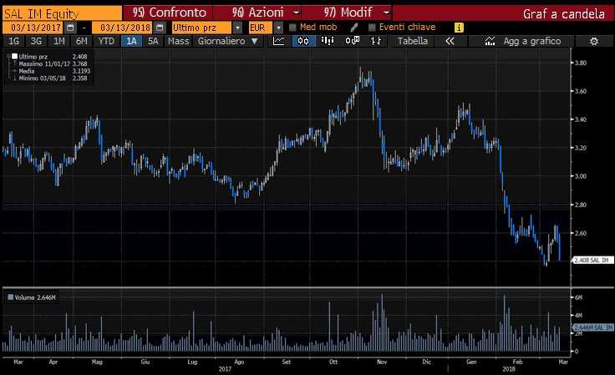
Task: Click the yellow info icon
Action: 458,28
